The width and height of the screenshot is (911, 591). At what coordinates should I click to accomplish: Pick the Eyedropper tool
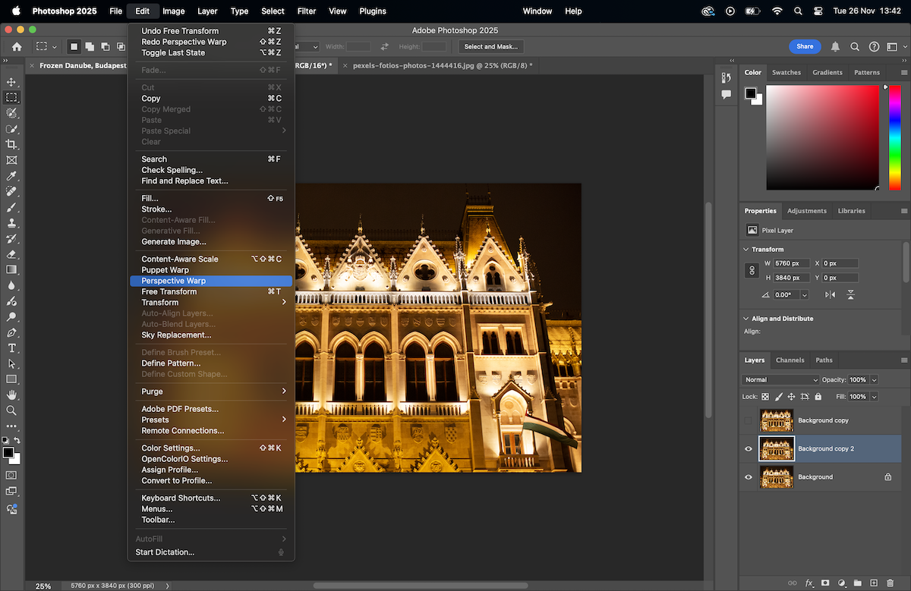click(x=11, y=176)
